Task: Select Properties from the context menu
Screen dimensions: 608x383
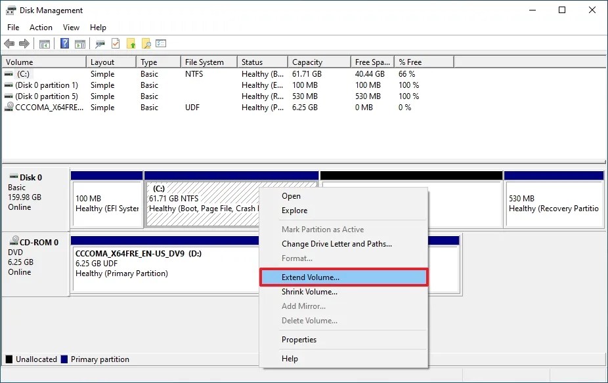Action: coord(299,339)
